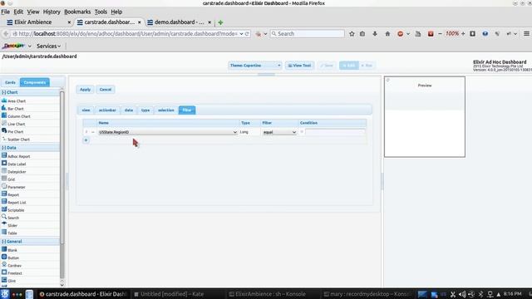Click the View Tool button
The width and height of the screenshot is (532, 299).
coord(299,66)
